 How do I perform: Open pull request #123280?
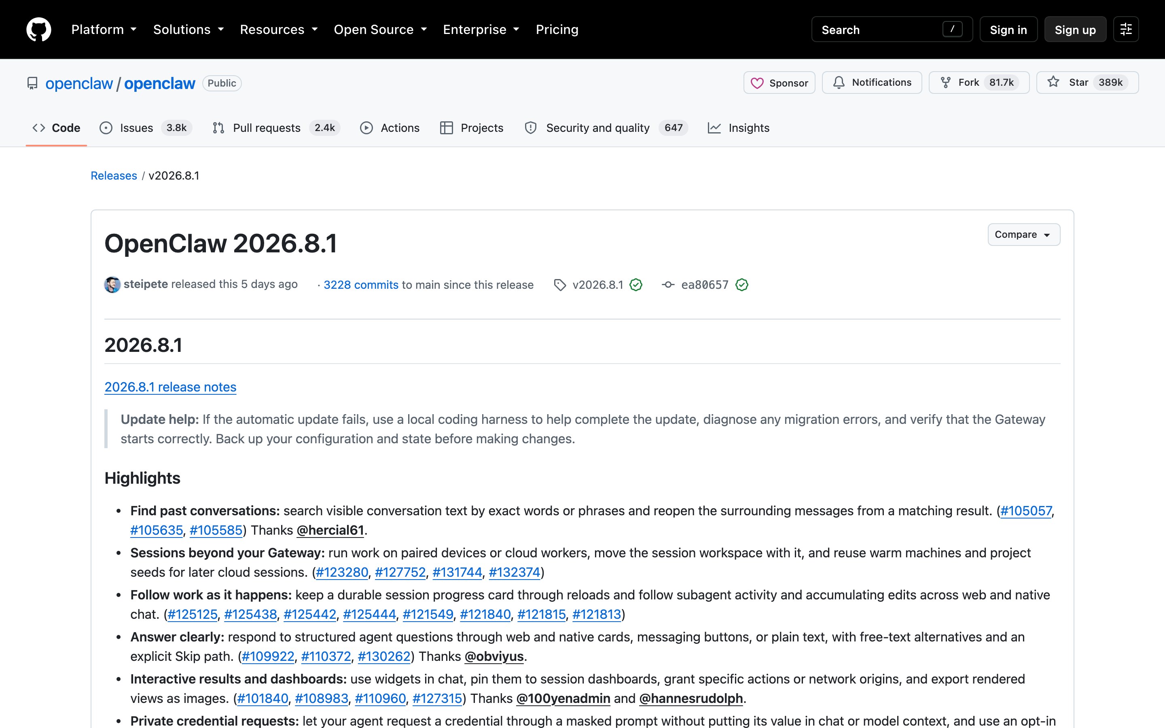click(342, 572)
